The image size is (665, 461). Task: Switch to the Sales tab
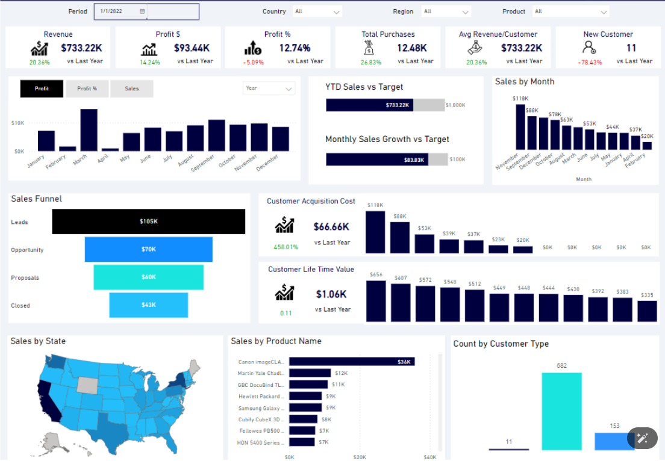(x=131, y=88)
